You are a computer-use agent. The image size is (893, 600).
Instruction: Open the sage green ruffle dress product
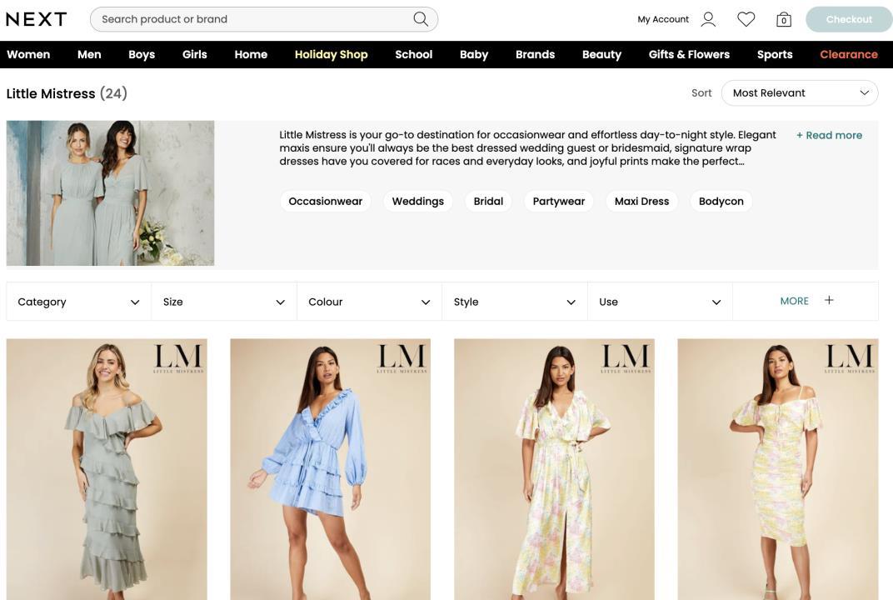coord(107,469)
